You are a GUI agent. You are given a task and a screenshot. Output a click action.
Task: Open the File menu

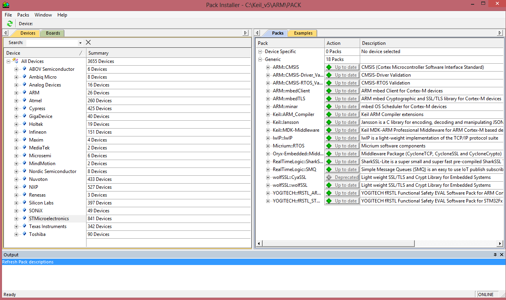8,15
